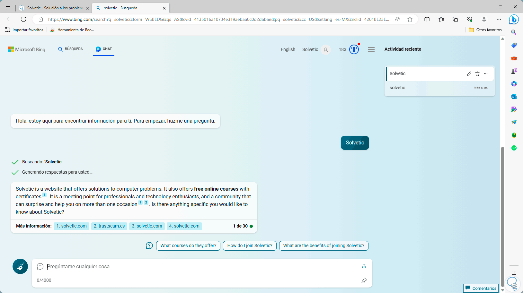
Task: Click the question mark help icon by suggestions
Action: [149, 246]
